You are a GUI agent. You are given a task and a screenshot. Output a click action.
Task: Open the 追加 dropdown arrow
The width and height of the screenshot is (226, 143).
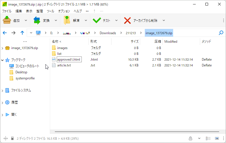(26, 20)
